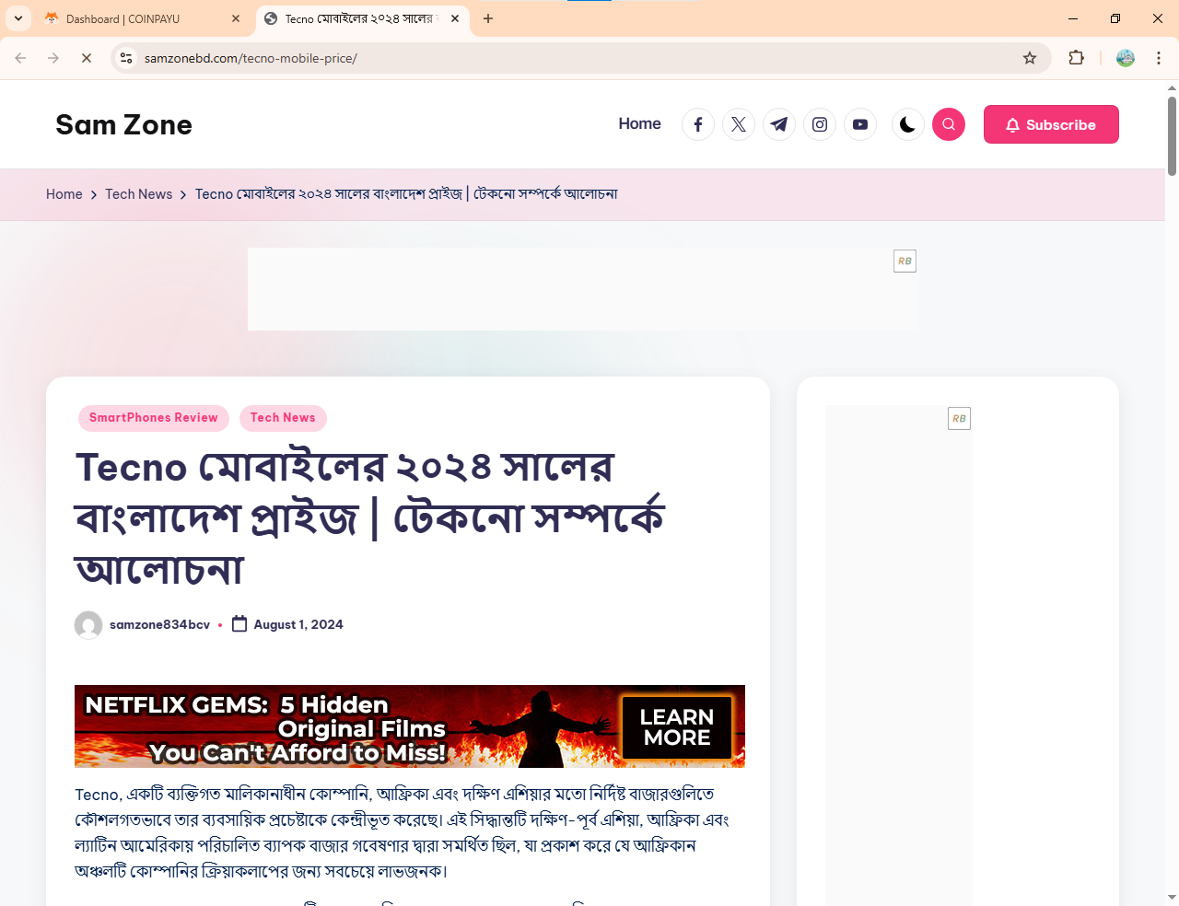Go forward with the browser forward arrow
Screen dimensions: 1179x906
(x=53, y=58)
